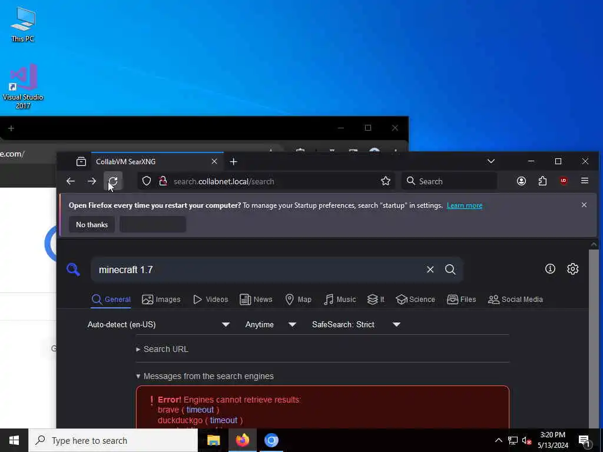Open the New tab button in background window
This screenshot has width=603, height=452.
point(11,128)
